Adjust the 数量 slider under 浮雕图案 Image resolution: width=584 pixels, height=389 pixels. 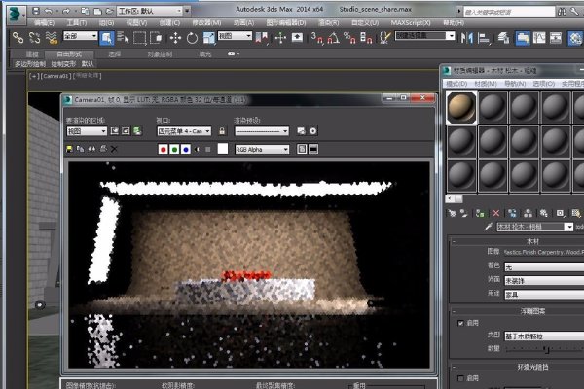pos(546,349)
